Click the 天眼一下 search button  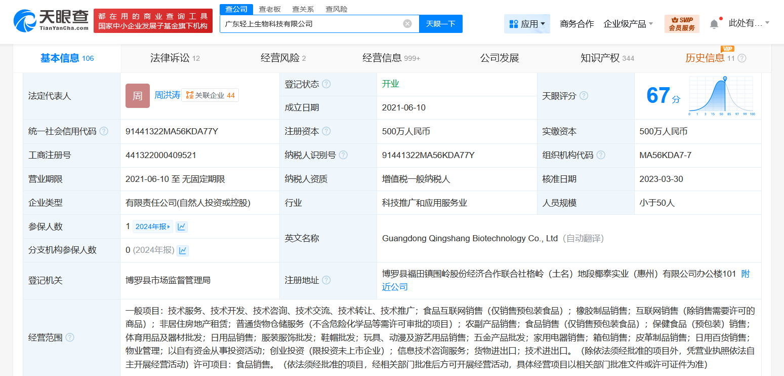click(440, 24)
